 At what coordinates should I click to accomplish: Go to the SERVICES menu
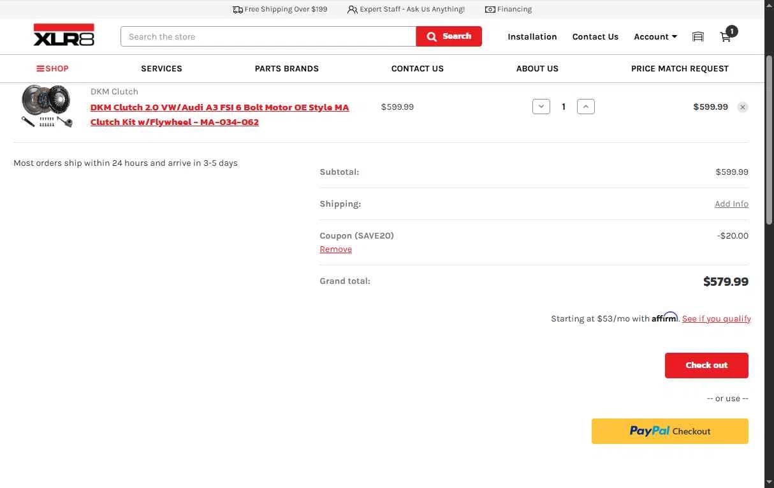click(x=161, y=68)
